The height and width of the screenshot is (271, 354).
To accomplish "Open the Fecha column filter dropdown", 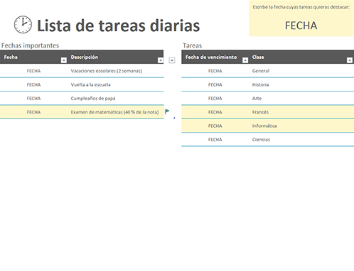I will 63,60.
